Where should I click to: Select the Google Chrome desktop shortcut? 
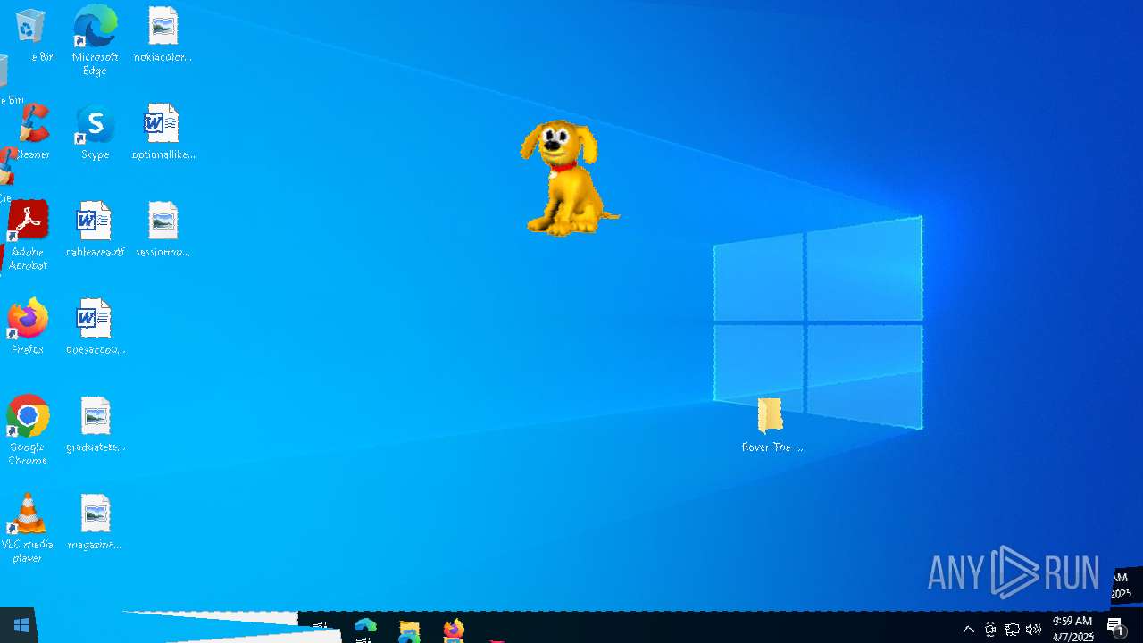coord(28,430)
